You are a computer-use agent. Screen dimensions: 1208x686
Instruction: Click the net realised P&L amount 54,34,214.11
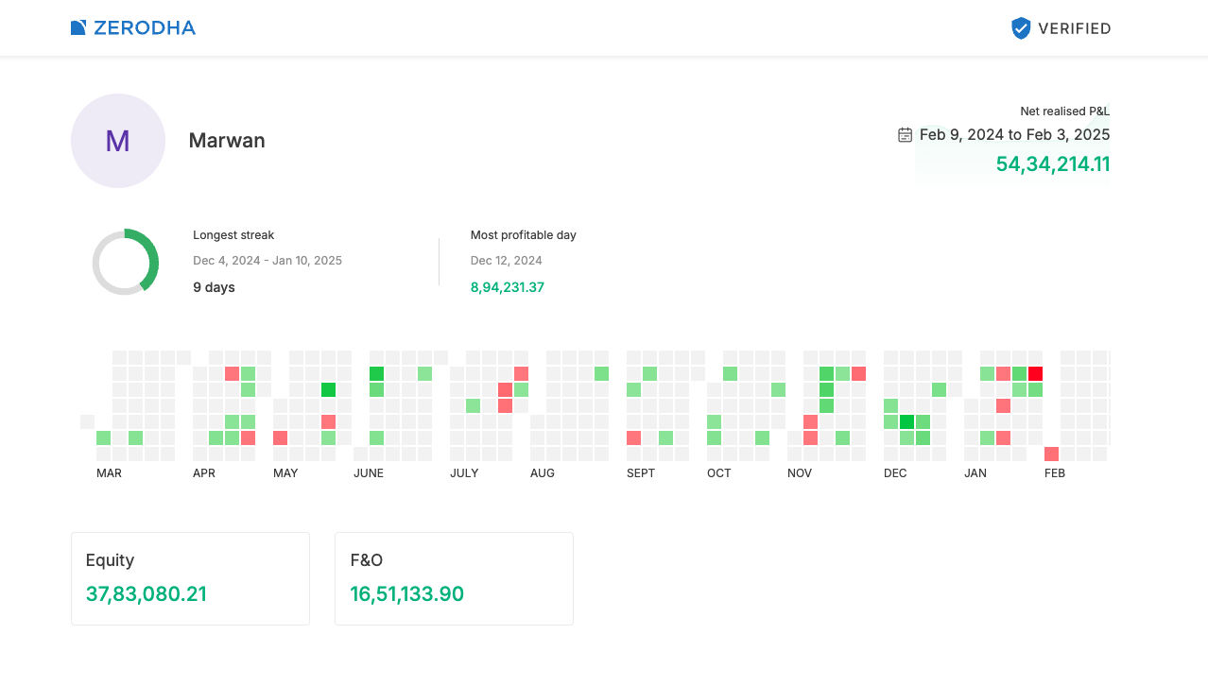click(x=1052, y=164)
